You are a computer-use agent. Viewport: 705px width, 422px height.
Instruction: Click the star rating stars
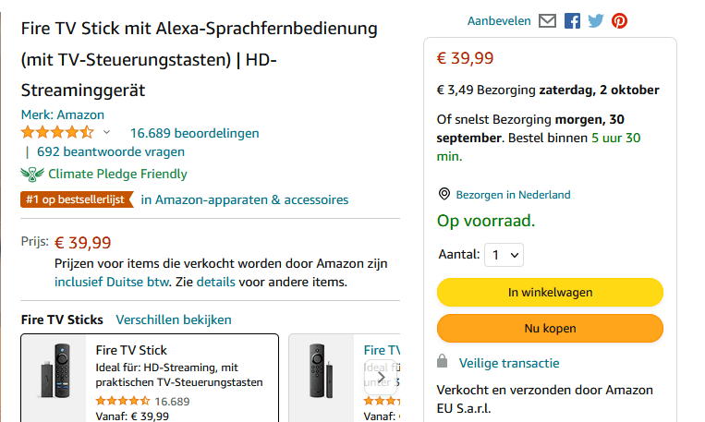[57, 133]
